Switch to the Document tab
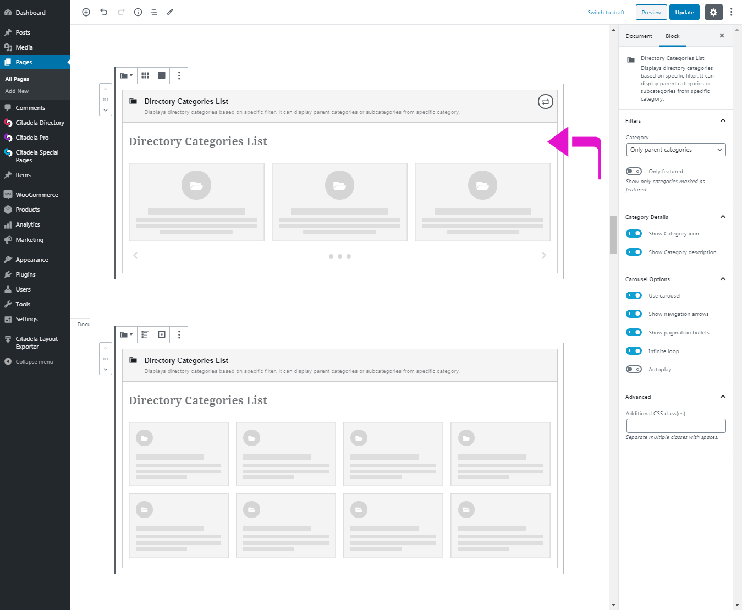Image resolution: width=742 pixels, height=610 pixels. [639, 36]
